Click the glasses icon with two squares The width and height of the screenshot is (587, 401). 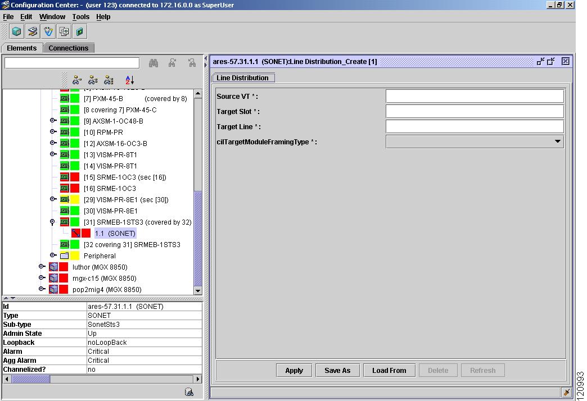[x=93, y=80]
